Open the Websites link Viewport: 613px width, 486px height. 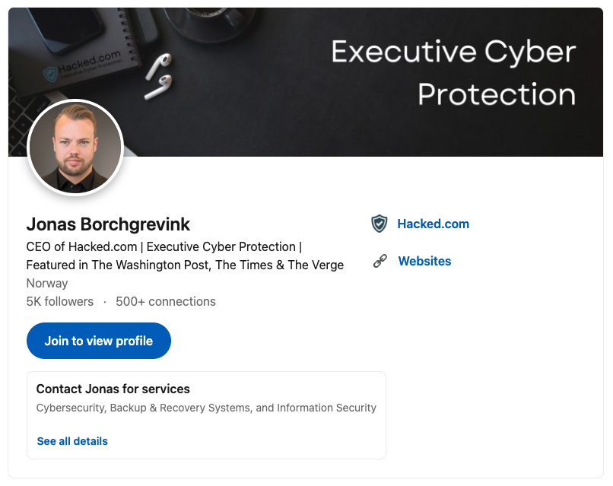point(424,261)
